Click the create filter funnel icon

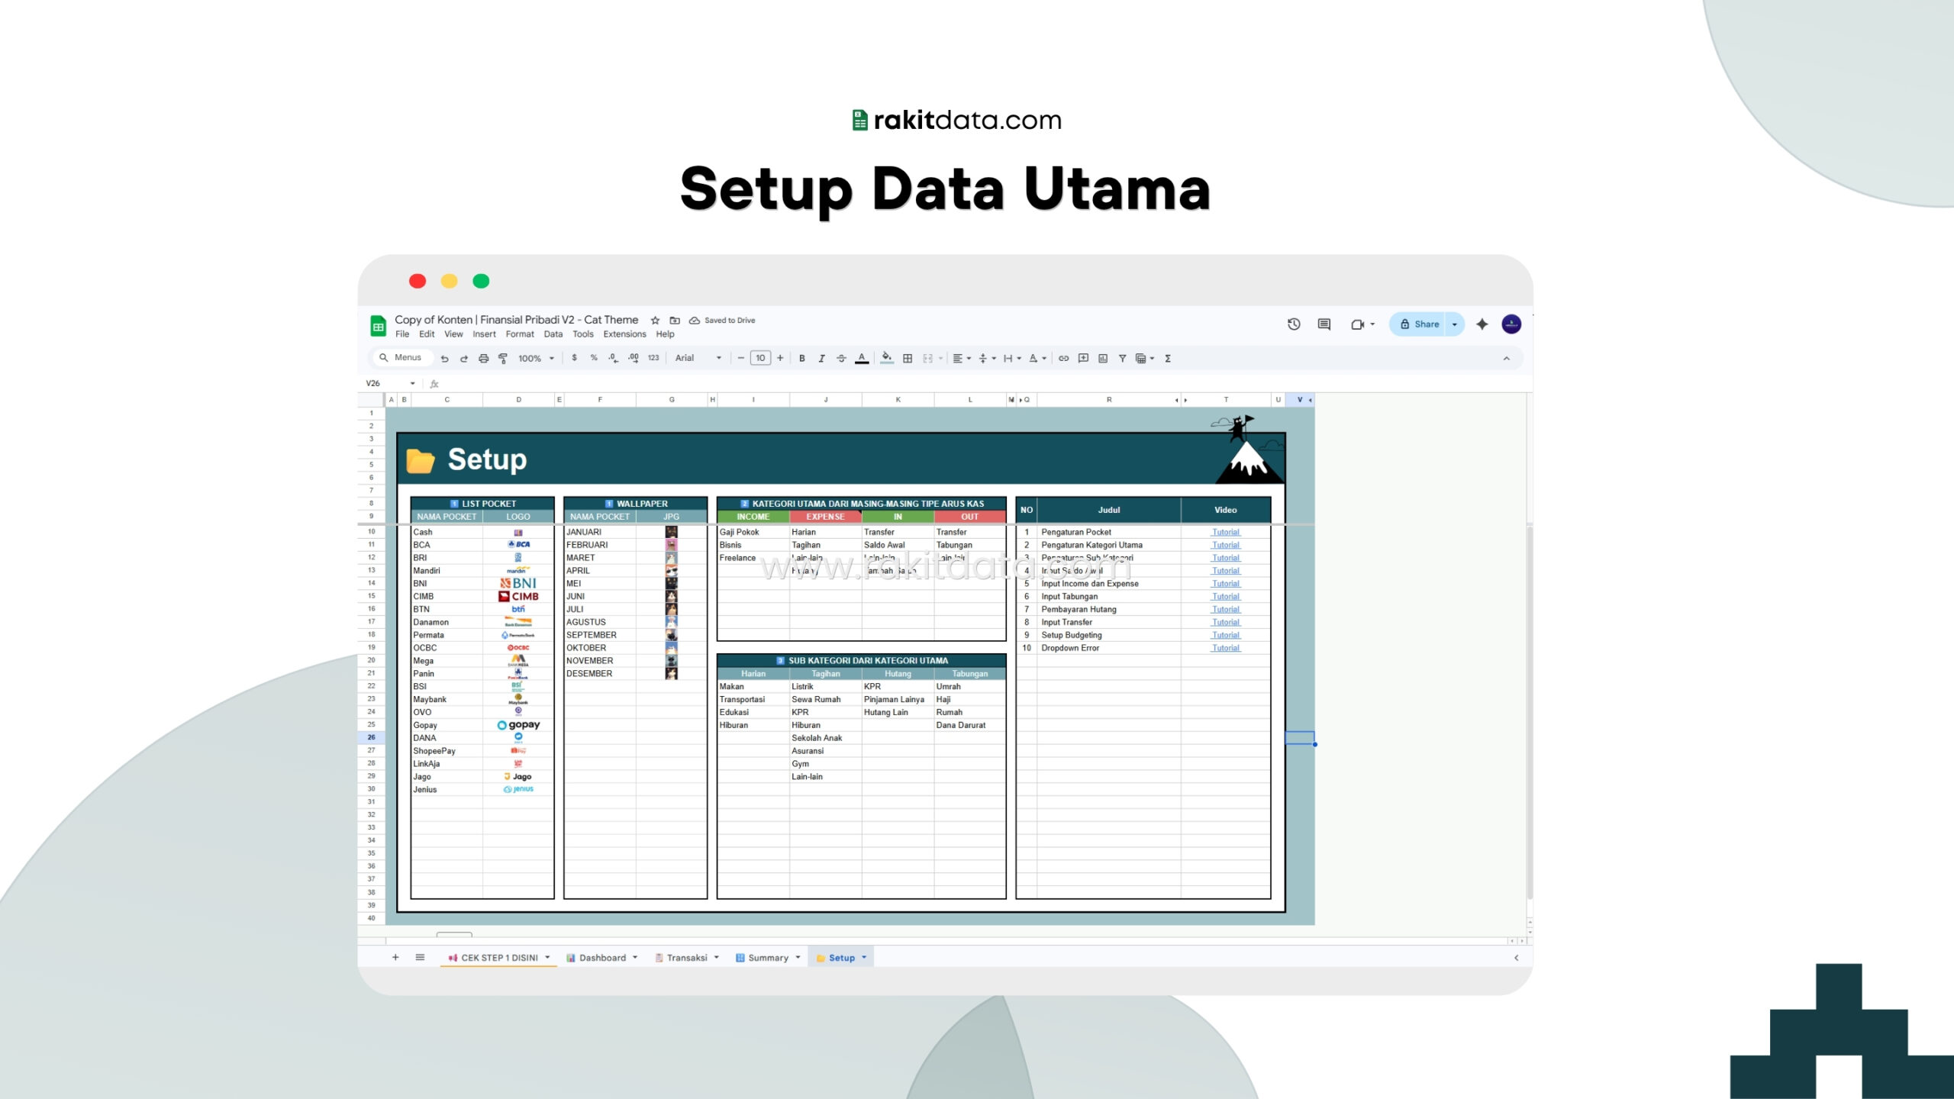coord(1122,358)
